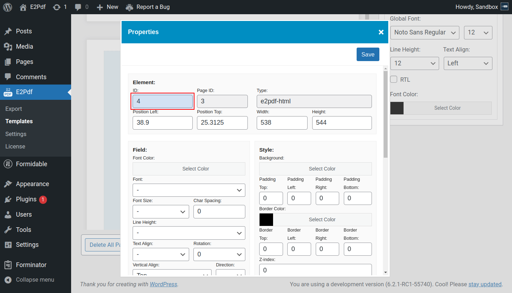Screen dimensions: 512x293
Task: Enable the RTL checkbox
Action: [x=394, y=80]
